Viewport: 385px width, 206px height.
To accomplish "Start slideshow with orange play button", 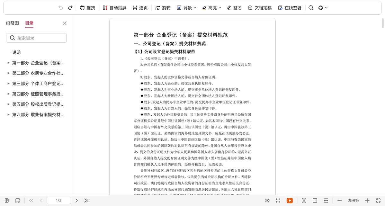I will coord(290,201).
